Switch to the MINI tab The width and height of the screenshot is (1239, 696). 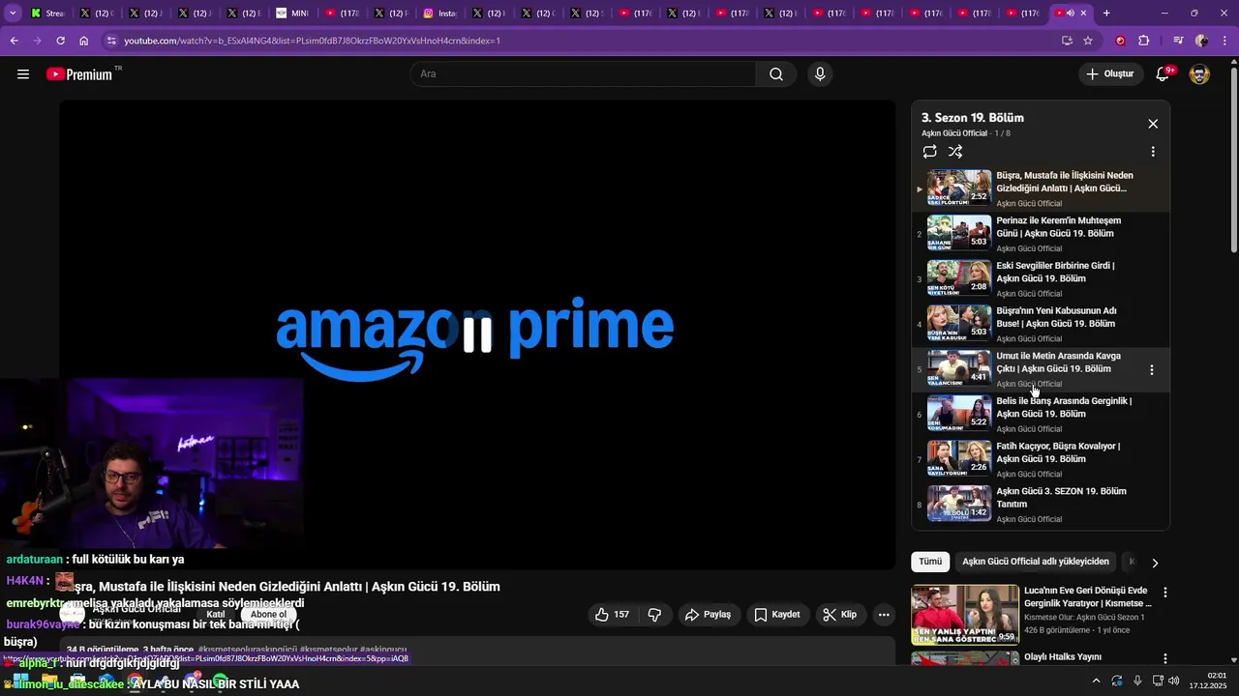[292, 14]
